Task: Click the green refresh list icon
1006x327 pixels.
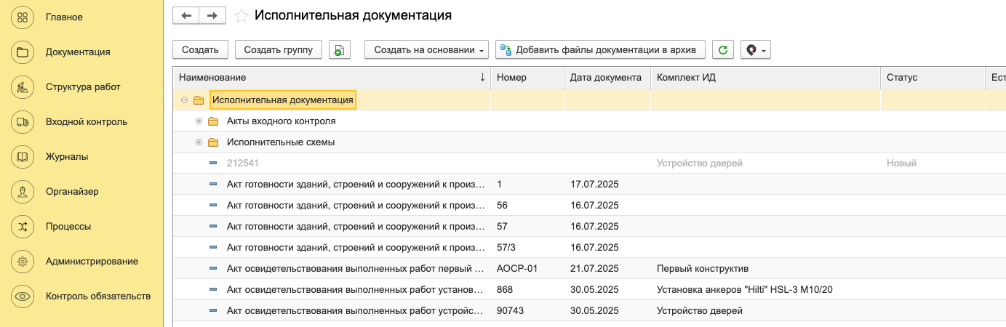Action: click(722, 50)
